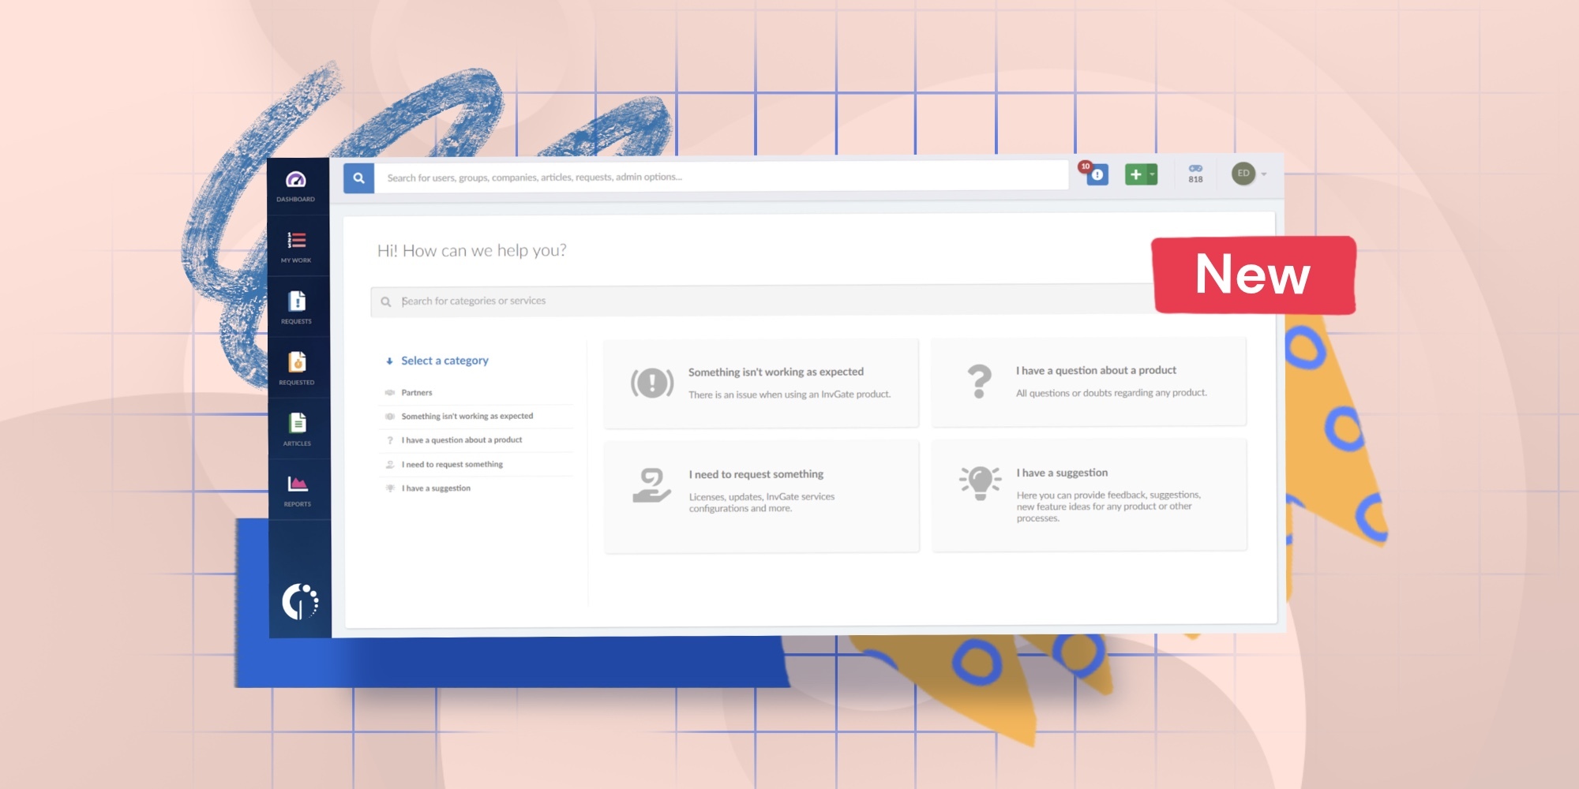
Task: Select 'I have a suggestion' in category list
Action: tap(436, 488)
